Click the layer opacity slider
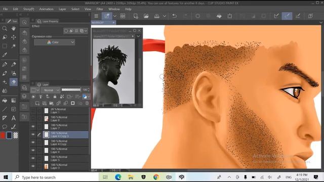Screen dimensions: 324x182 71,90
